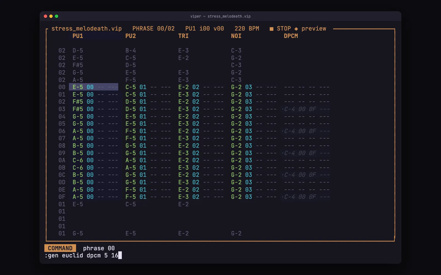Click the row number 06

[62, 131]
